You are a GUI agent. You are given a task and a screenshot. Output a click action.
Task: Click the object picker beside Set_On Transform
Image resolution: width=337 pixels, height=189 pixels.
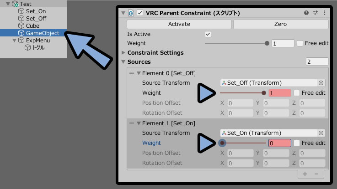(321, 133)
